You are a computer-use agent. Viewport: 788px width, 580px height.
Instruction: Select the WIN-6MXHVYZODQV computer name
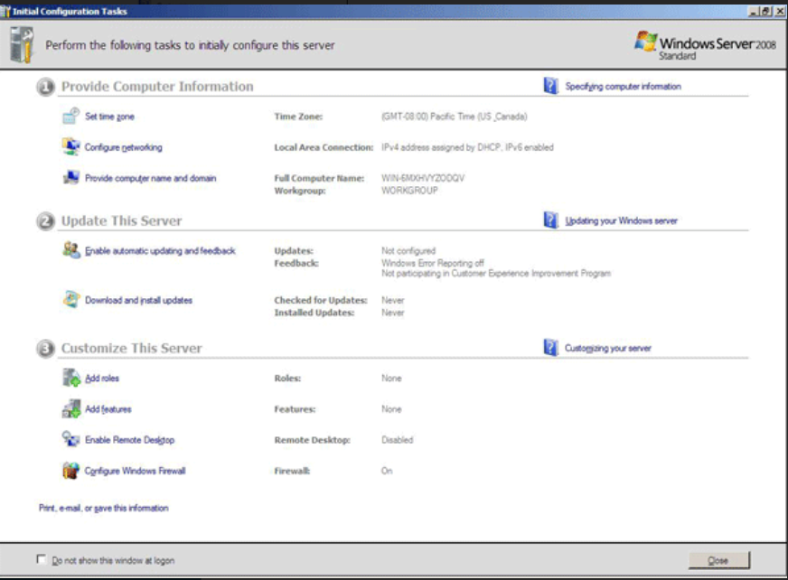pyautogui.click(x=423, y=178)
